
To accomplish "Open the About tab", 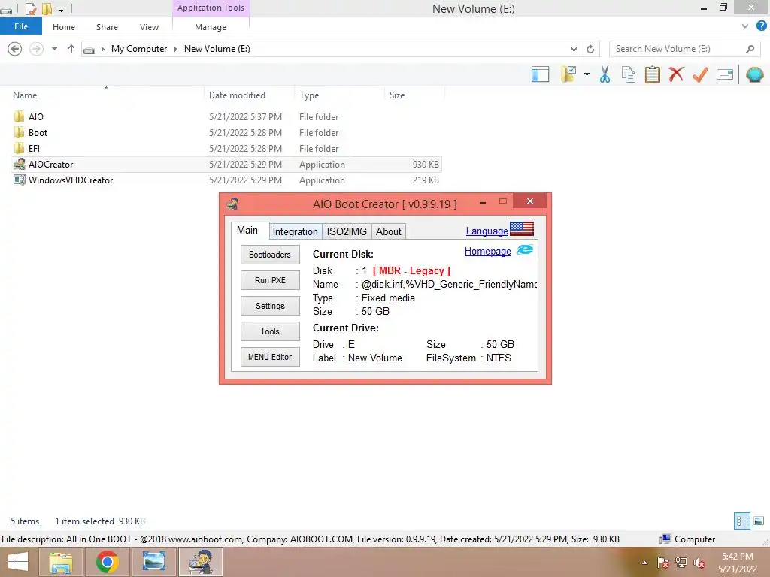I will tap(389, 231).
